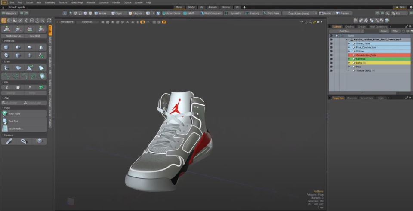
Task: Click the Polygons selection mode button
Action: (136, 13)
